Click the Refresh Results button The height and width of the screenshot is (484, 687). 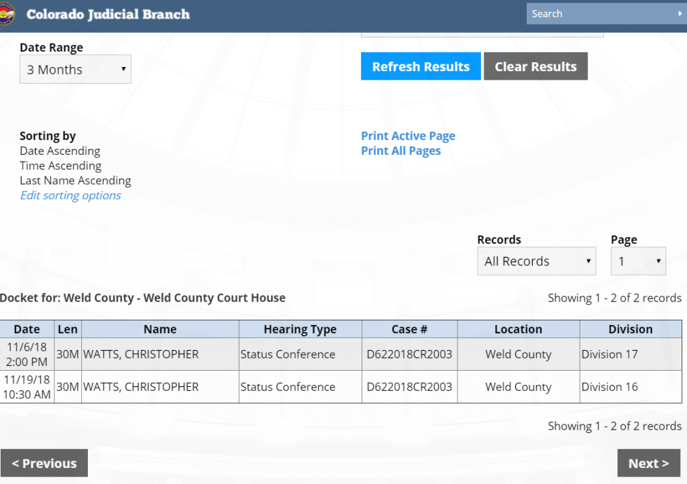[421, 66]
